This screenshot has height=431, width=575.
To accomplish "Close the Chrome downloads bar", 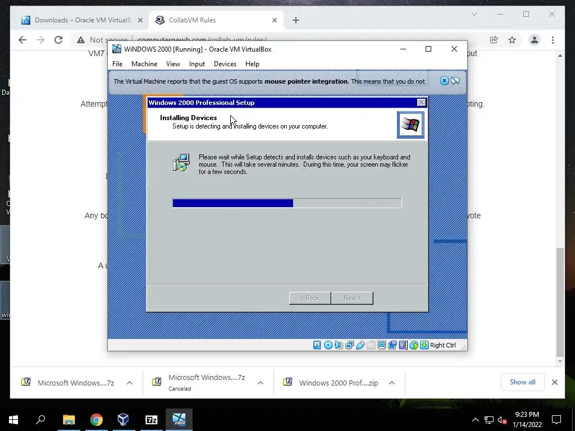I will point(554,382).
